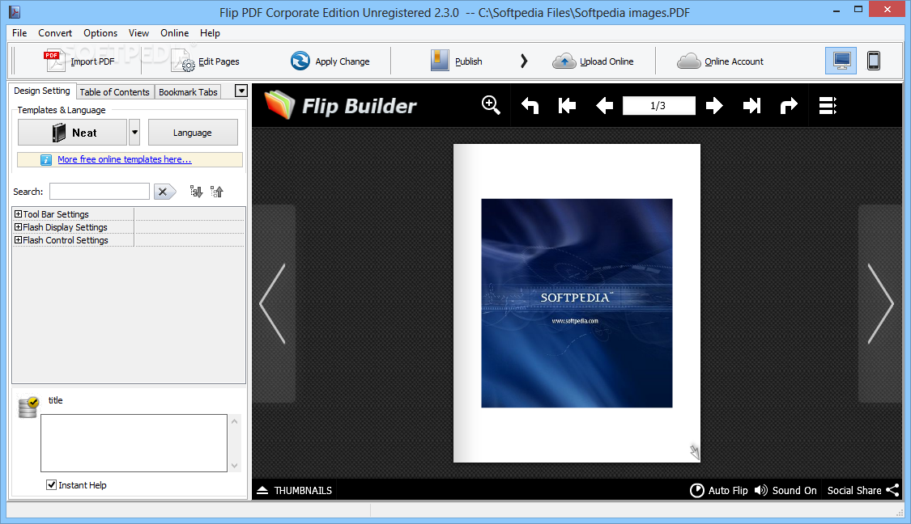Toggle Sound On speaker
This screenshot has height=524, width=911.
coord(785,490)
